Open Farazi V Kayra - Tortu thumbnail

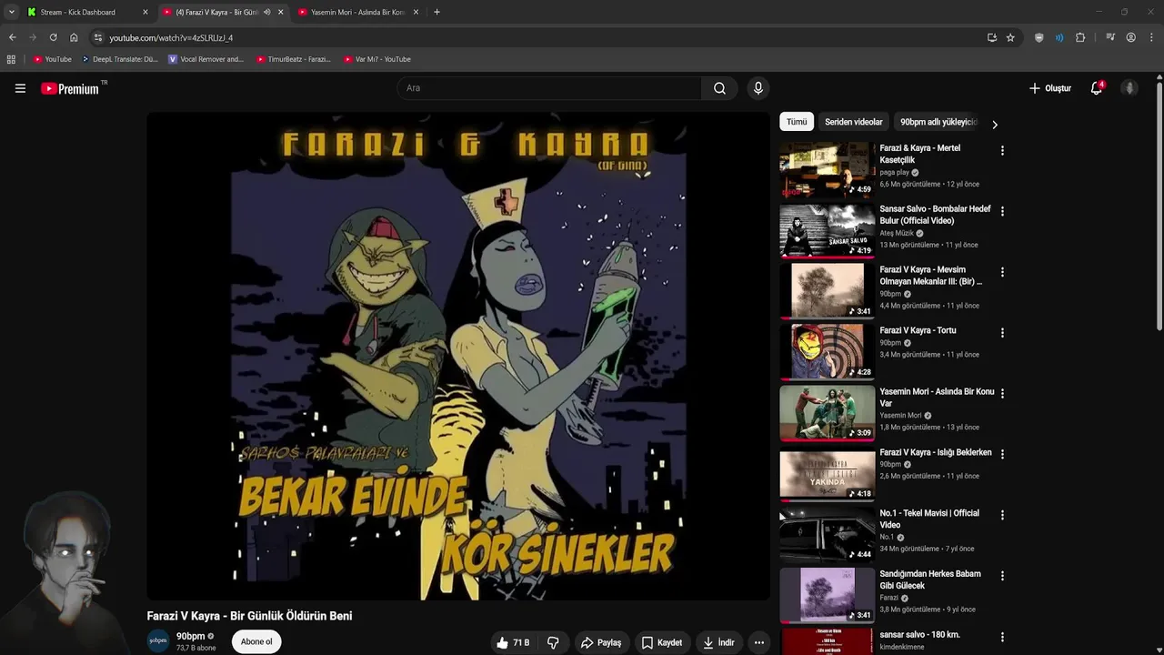click(x=827, y=352)
